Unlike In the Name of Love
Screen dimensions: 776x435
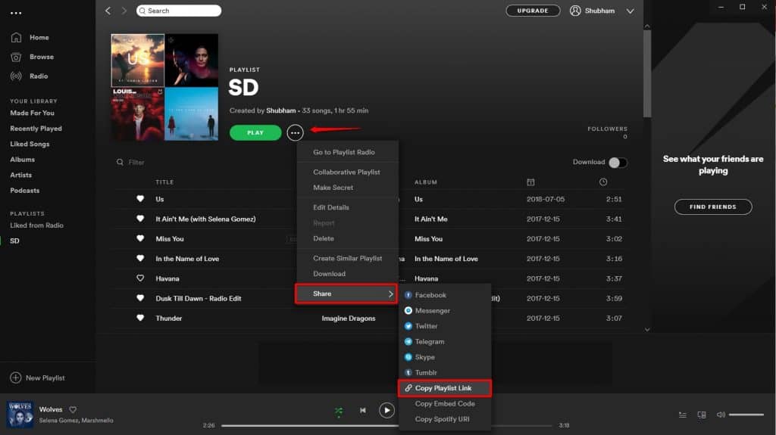140,258
